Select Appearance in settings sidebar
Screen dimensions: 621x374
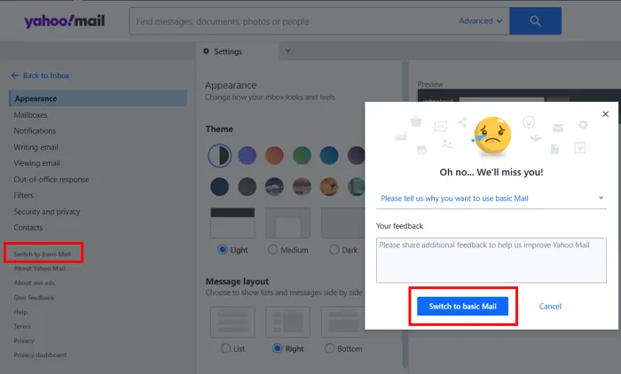98,98
